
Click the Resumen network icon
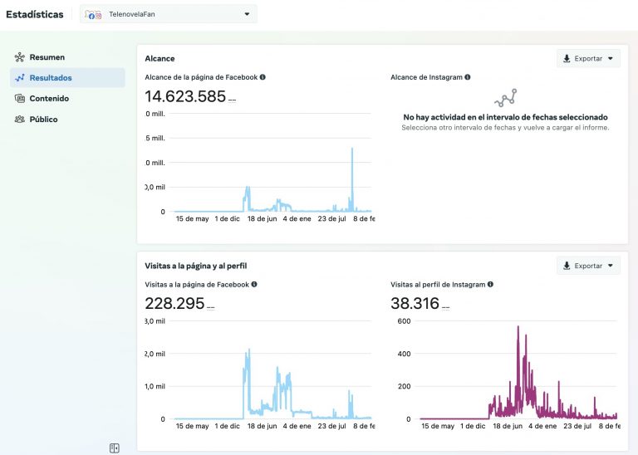pos(20,57)
